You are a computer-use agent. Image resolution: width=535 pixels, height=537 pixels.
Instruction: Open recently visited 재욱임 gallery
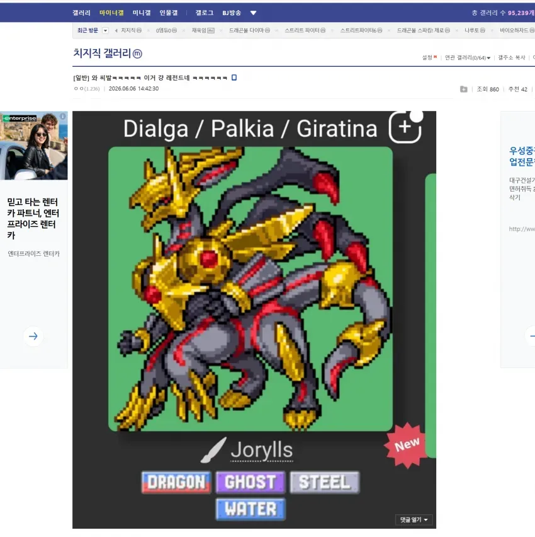[x=203, y=30]
